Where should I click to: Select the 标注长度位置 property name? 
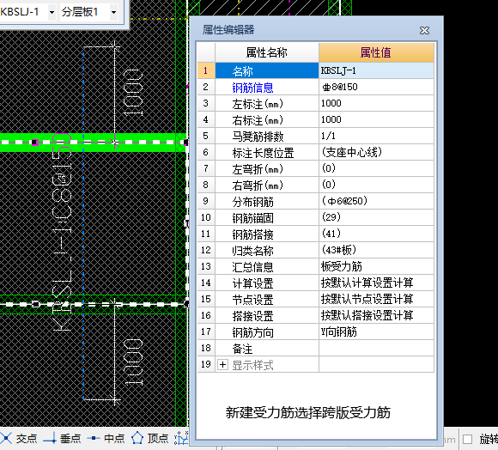click(x=263, y=153)
